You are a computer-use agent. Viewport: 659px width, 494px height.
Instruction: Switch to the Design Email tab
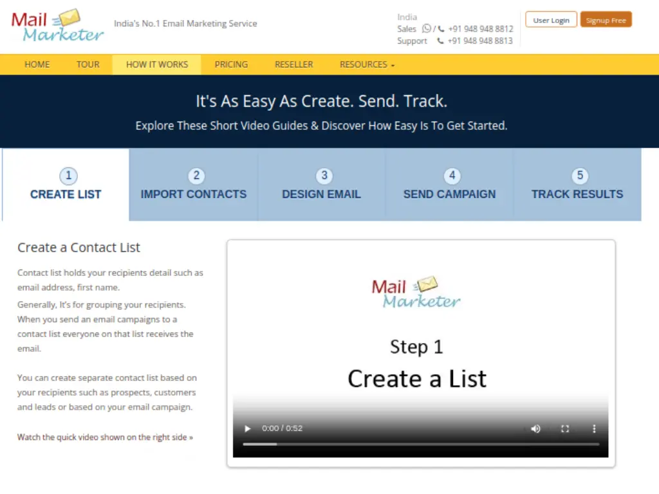click(x=321, y=185)
